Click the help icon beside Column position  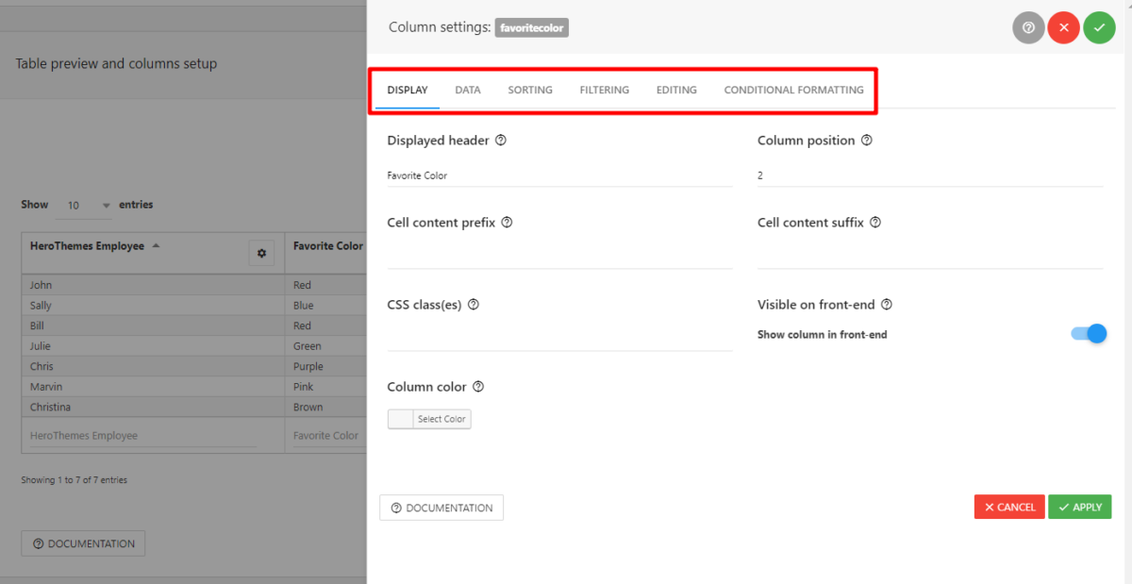tap(867, 140)
